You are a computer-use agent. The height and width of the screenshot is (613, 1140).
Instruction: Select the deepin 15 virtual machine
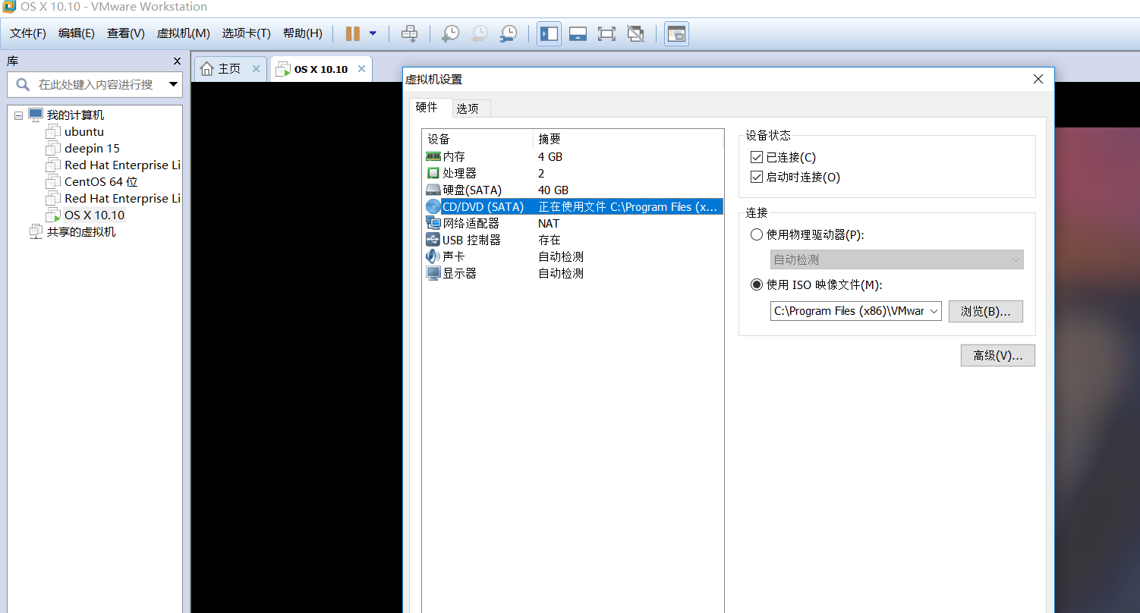pyautogui.click(x=92, y=149)
